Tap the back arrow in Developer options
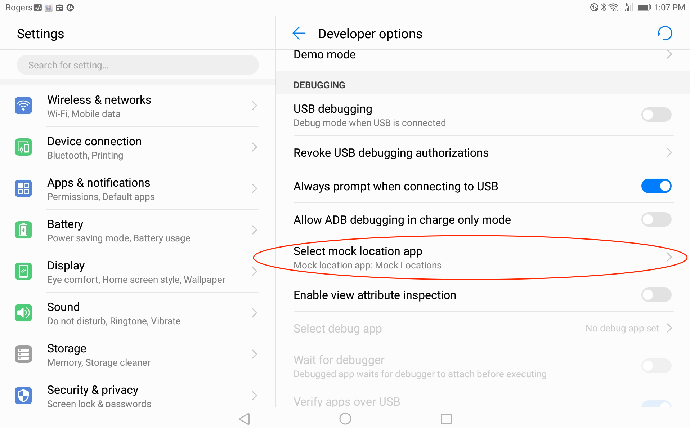 (x=299, y=34)
